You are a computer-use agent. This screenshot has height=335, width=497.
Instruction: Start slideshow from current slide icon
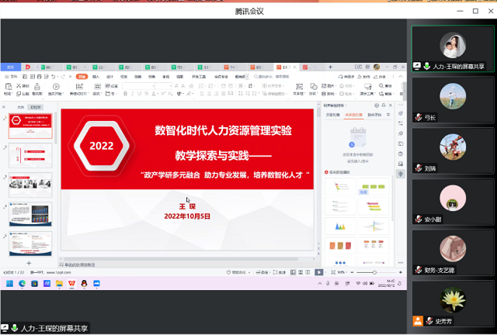[56, 86]
